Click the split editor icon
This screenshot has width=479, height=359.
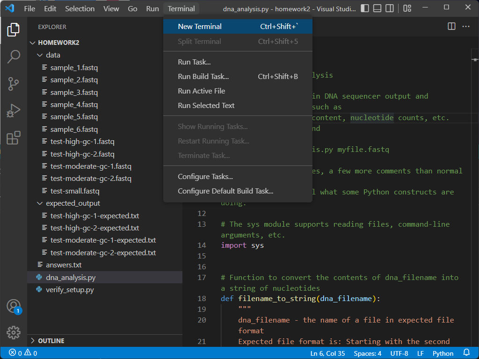click(451, 27)
